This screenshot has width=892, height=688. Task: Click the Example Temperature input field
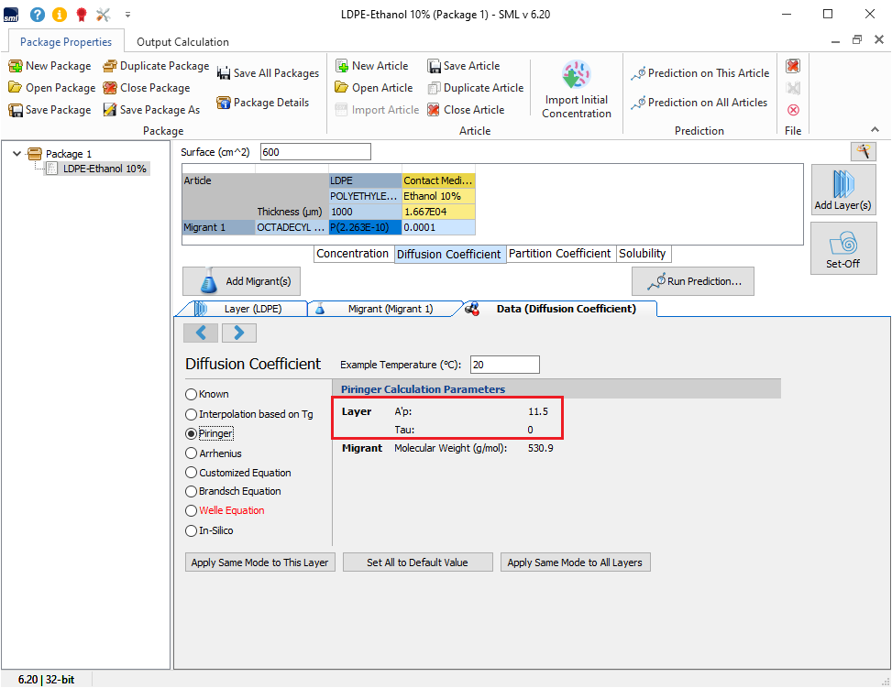pos(504,365)
